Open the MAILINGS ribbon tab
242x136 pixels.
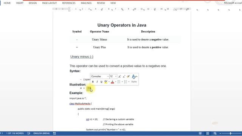point(86,3)
